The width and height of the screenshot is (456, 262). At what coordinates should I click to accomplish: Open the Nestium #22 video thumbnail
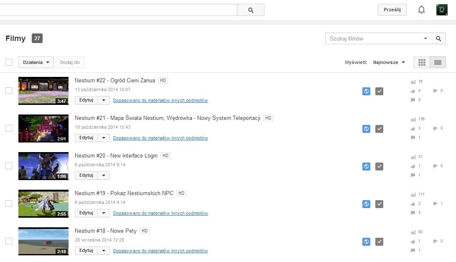tap(43, 91)
